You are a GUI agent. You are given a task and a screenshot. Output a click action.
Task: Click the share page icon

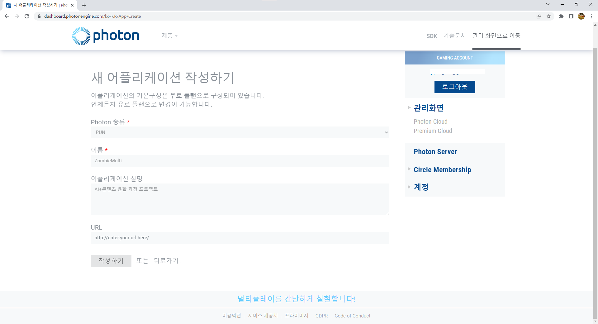click(539, 16)
